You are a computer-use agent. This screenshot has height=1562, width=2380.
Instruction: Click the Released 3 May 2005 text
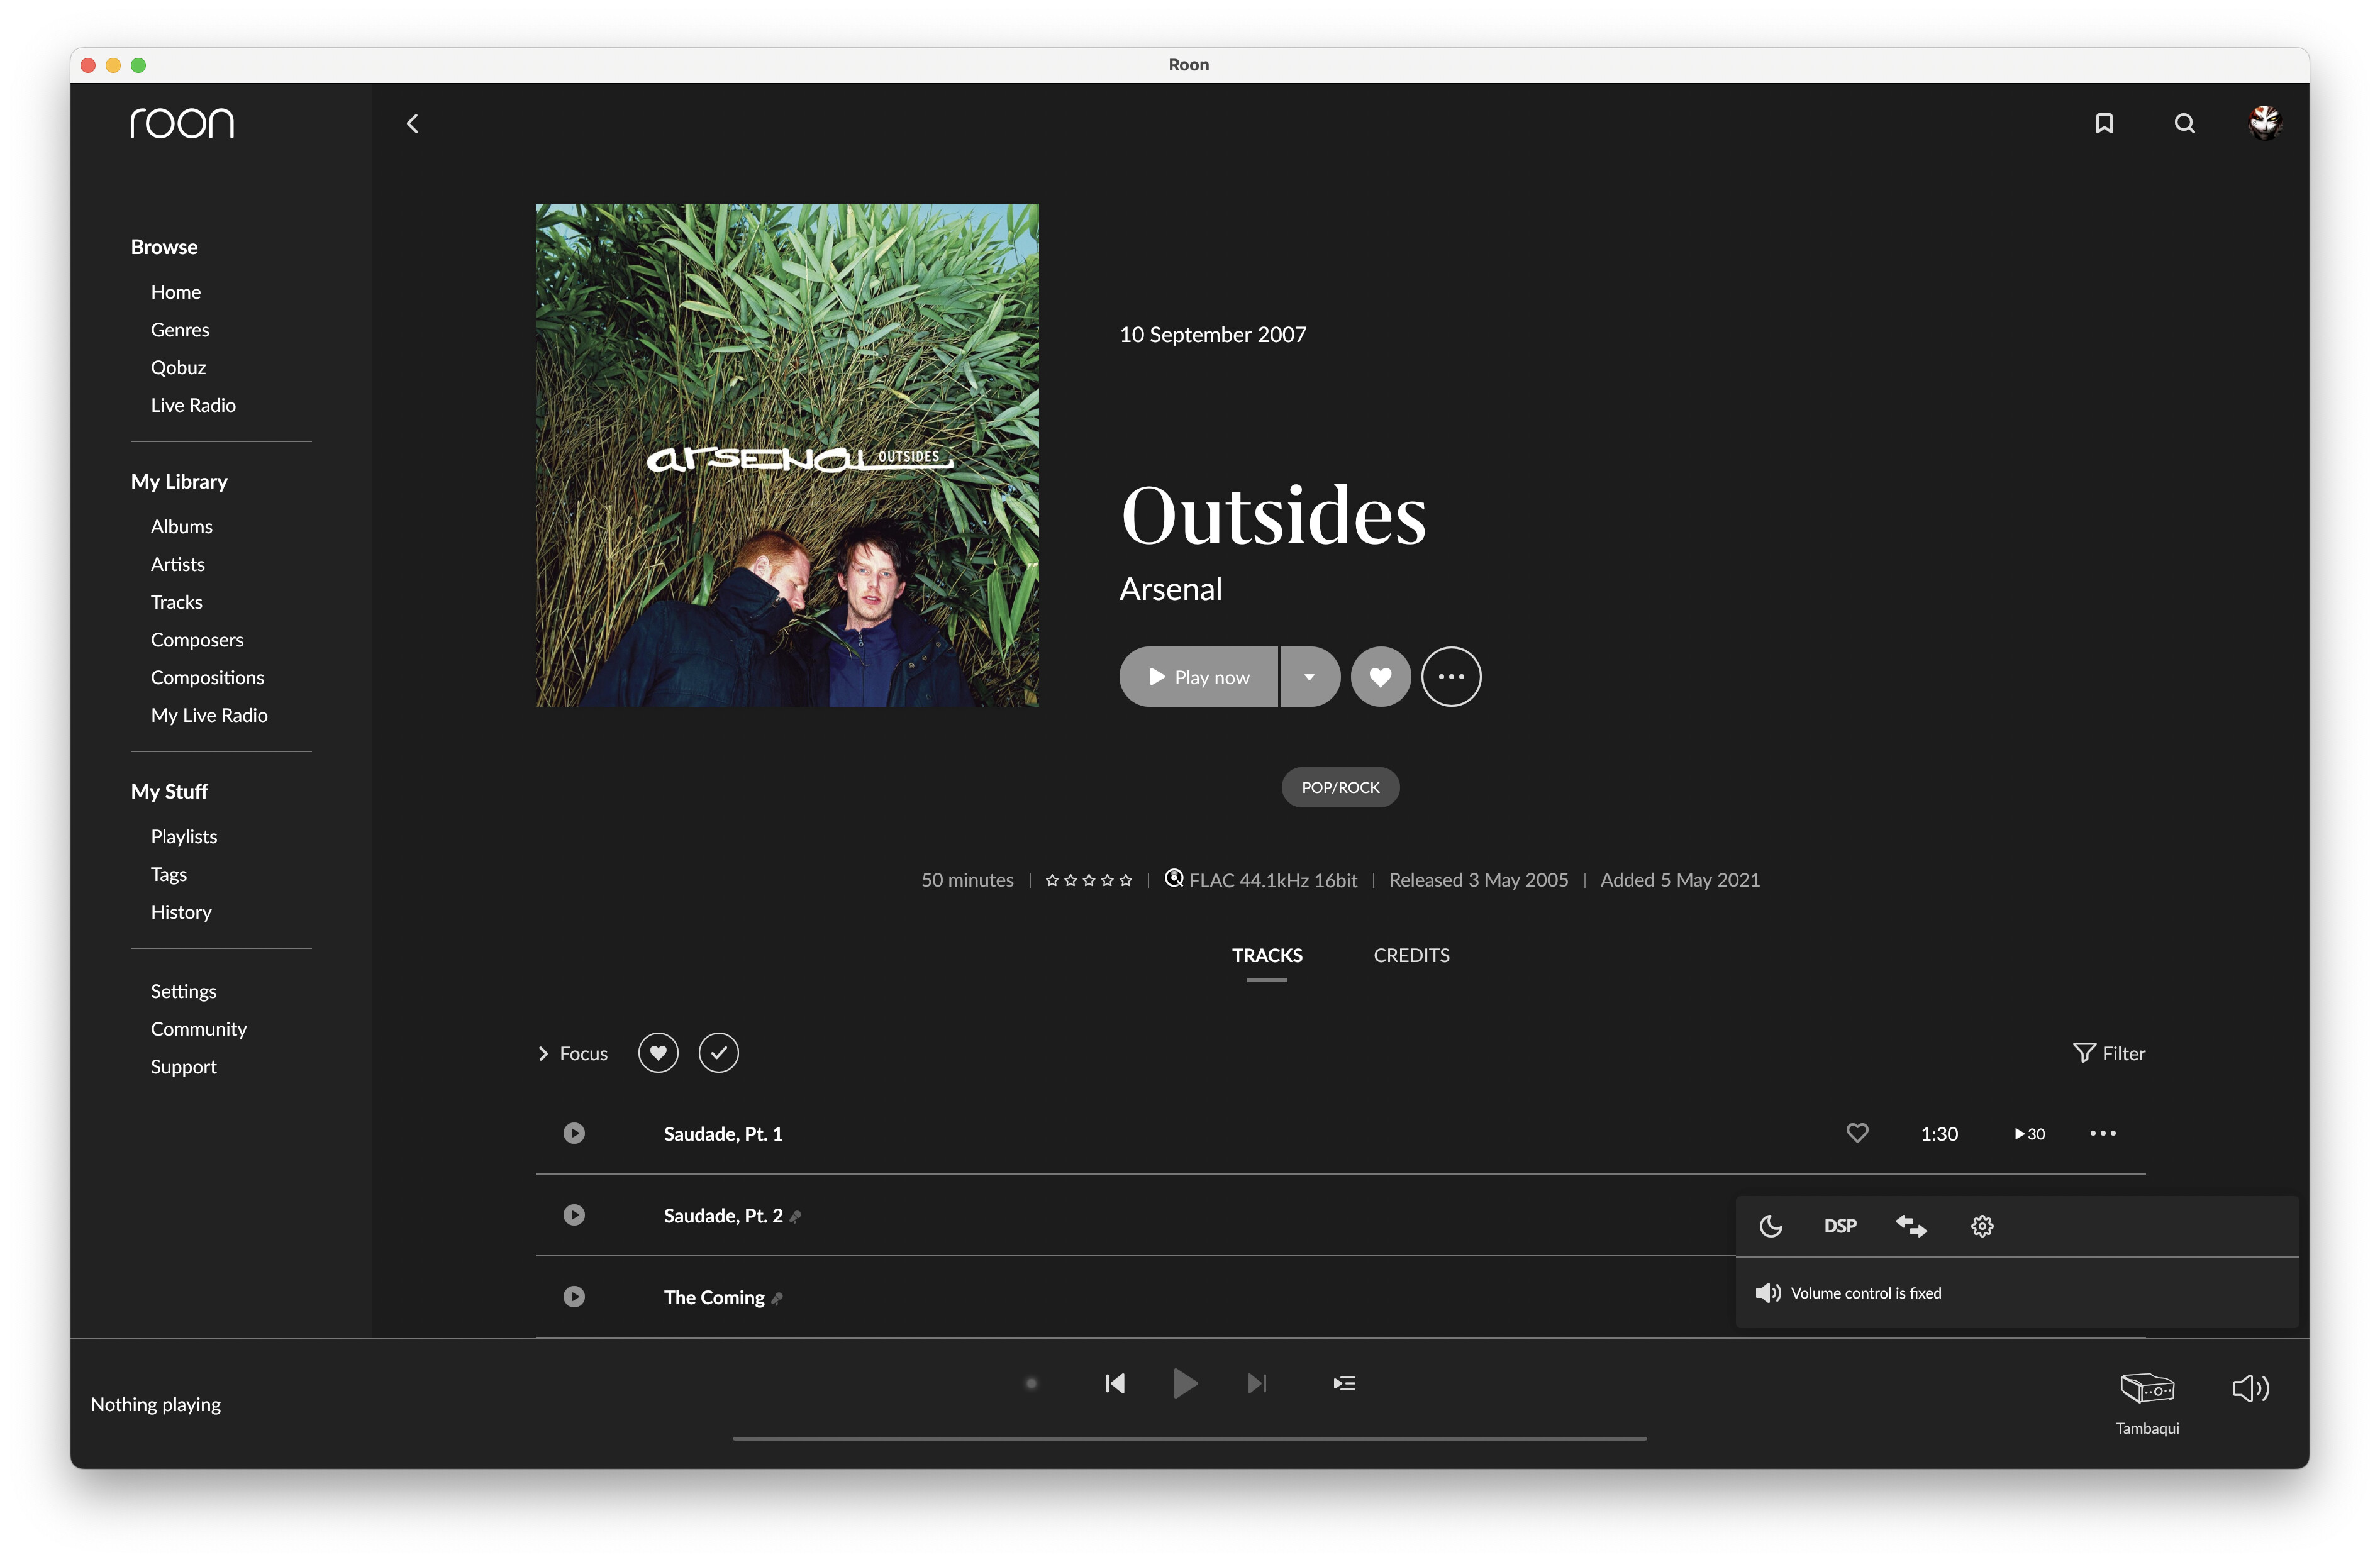(x=1478, y=879)
